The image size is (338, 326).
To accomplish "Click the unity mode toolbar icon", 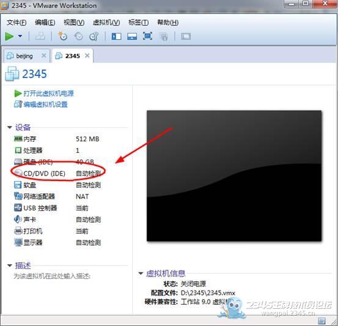I will coord(164,37).
